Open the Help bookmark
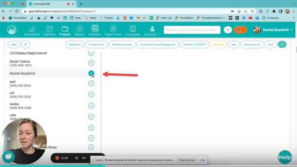297x167 pixels. click(76, 18)
